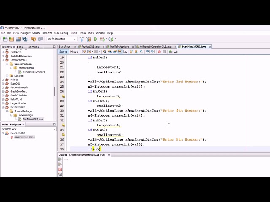Click the hint bulb on line 27

[63, 96]
